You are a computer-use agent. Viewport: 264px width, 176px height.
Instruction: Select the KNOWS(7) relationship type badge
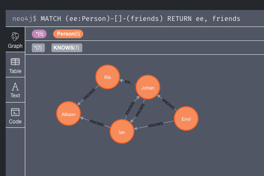click(67, 48)
